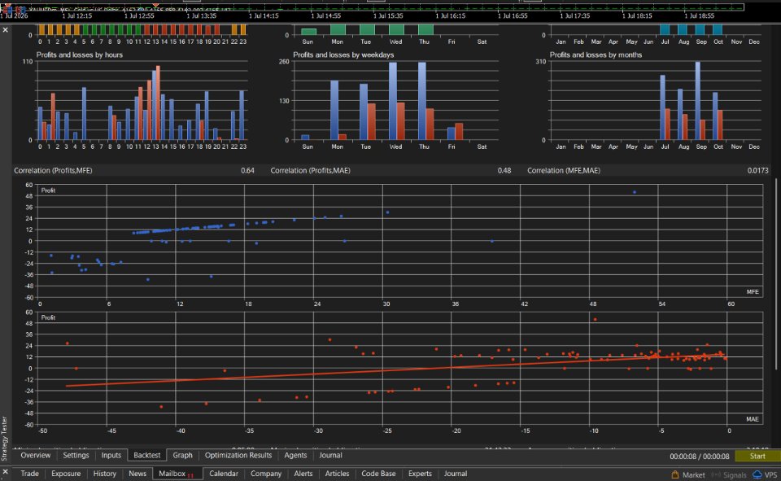Go to the Inputs tab
The width and height of the screenshot is (781, 481).
111,455
